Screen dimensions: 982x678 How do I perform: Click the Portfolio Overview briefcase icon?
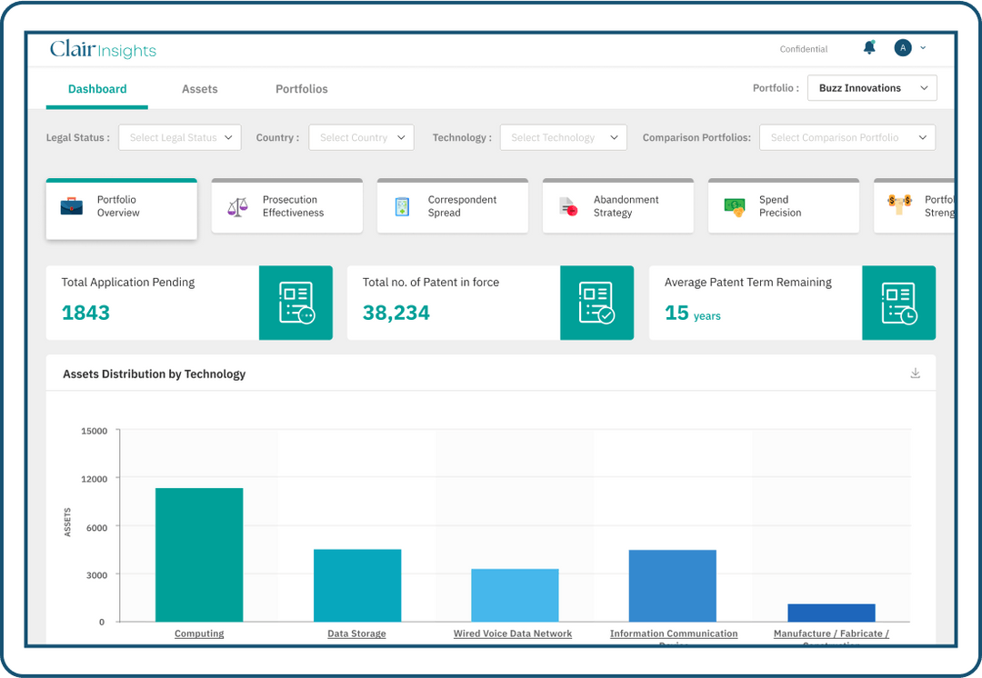tap(72, 206)
